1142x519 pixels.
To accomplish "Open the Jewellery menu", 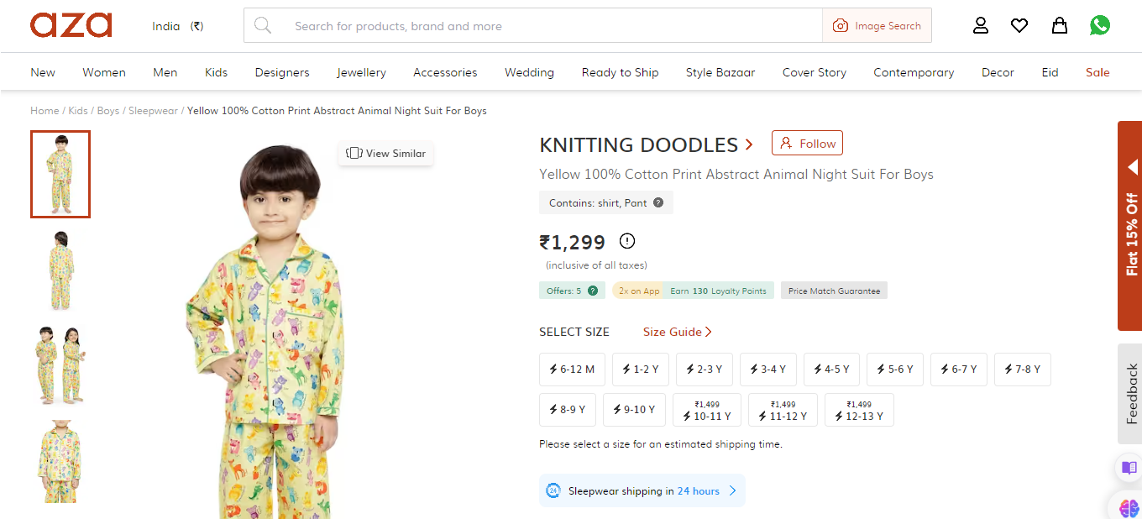I will (361, 72).
